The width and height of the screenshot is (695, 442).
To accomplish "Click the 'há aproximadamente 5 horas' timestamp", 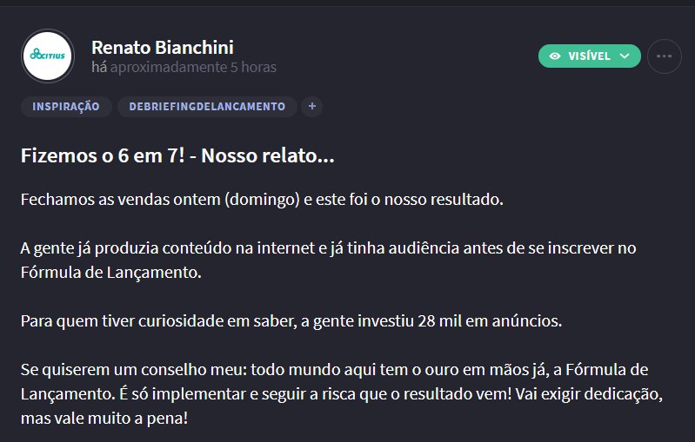I will tap(184, 67).
